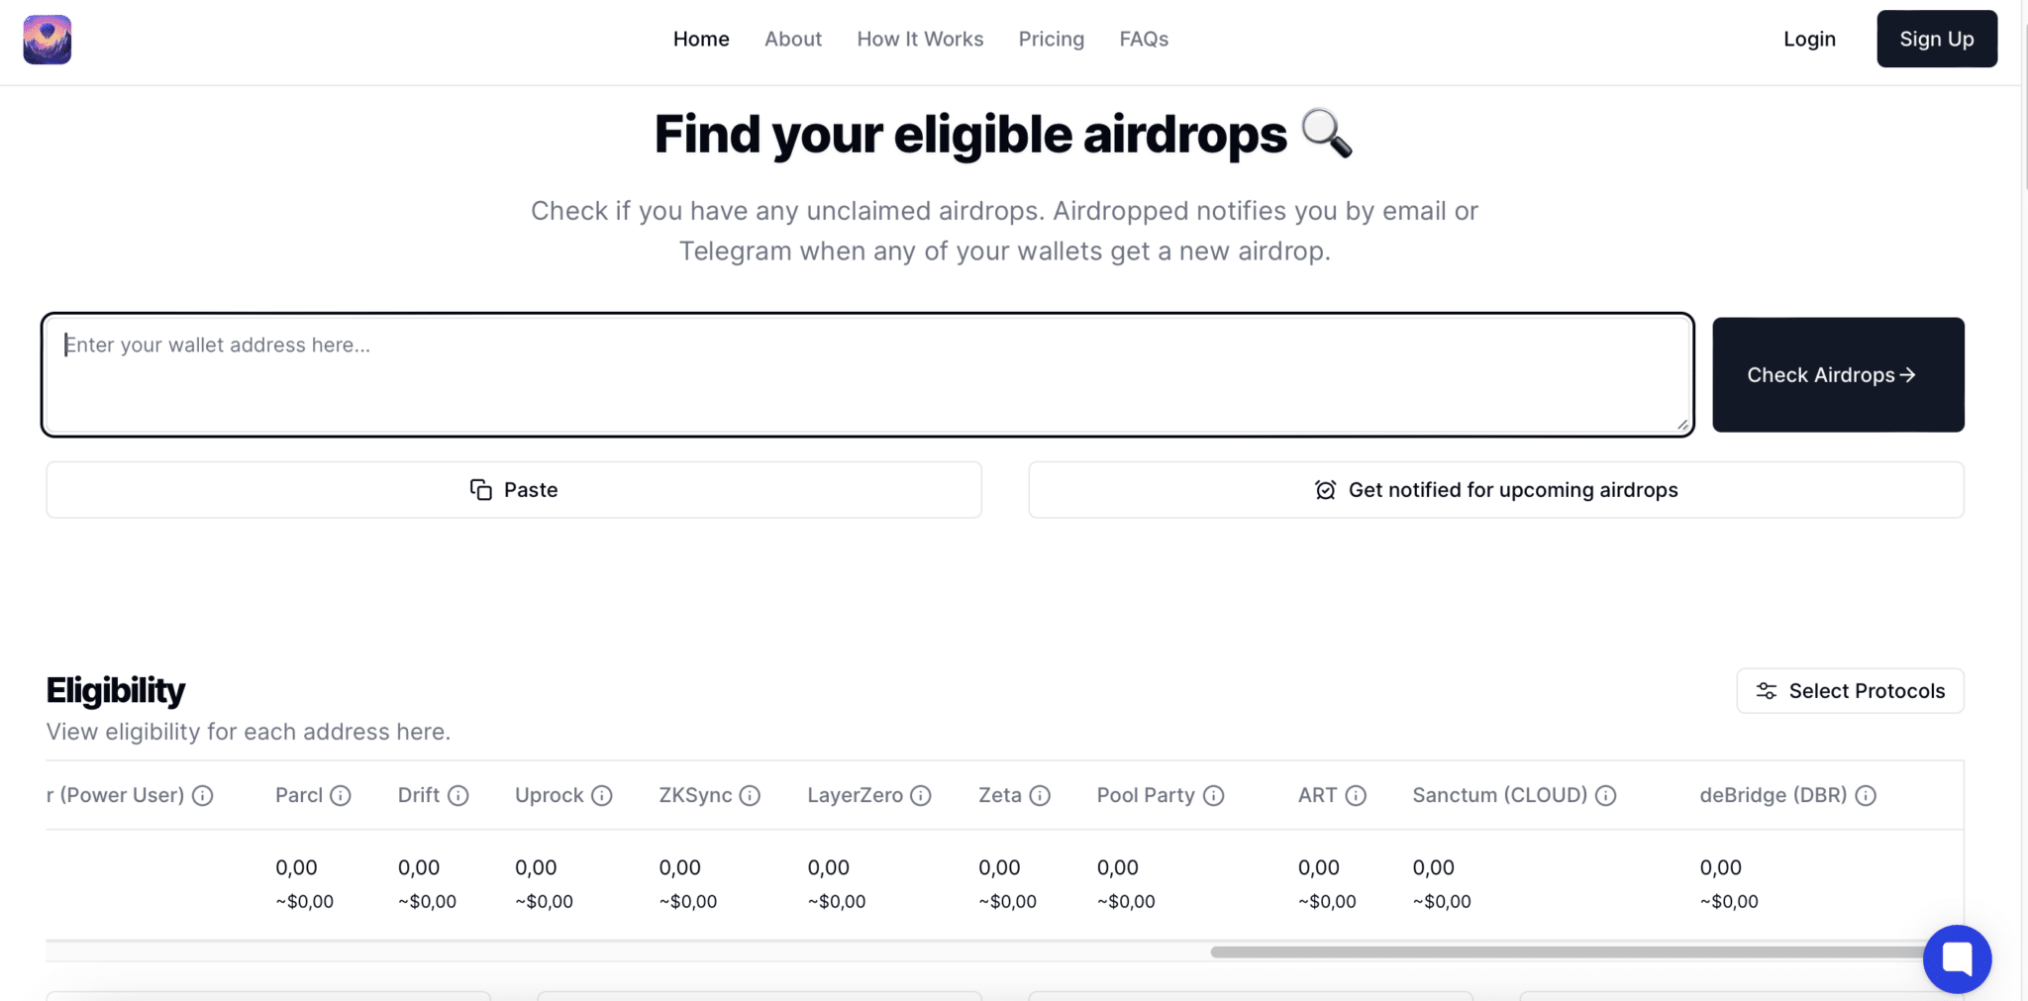This screenshot has width=2028, height=1001.
Task: Click the Check Airdrops button
Action: coord(1837,374)
